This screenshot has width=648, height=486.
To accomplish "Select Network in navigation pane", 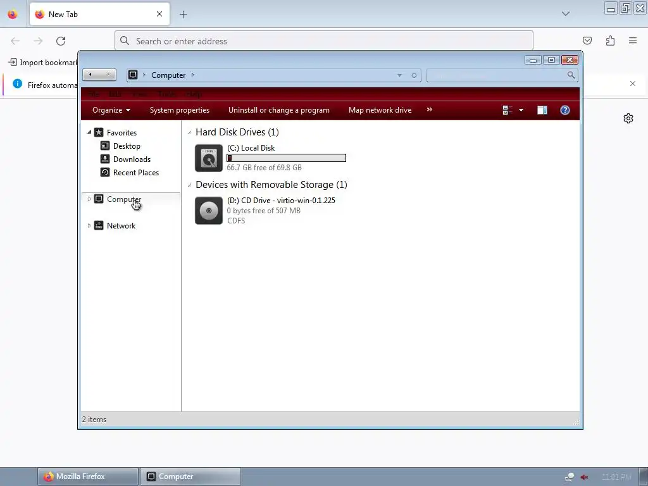I will (x=121, y=226).
